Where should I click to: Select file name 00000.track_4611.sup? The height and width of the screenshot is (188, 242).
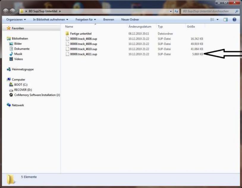tap(84, 54)
